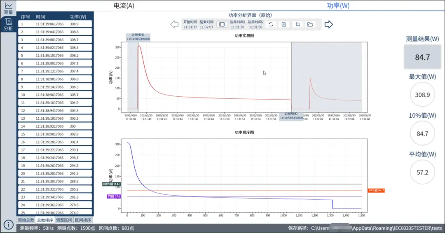
Task: Select the 原始总数 tab
Action: tap(26, 220)
